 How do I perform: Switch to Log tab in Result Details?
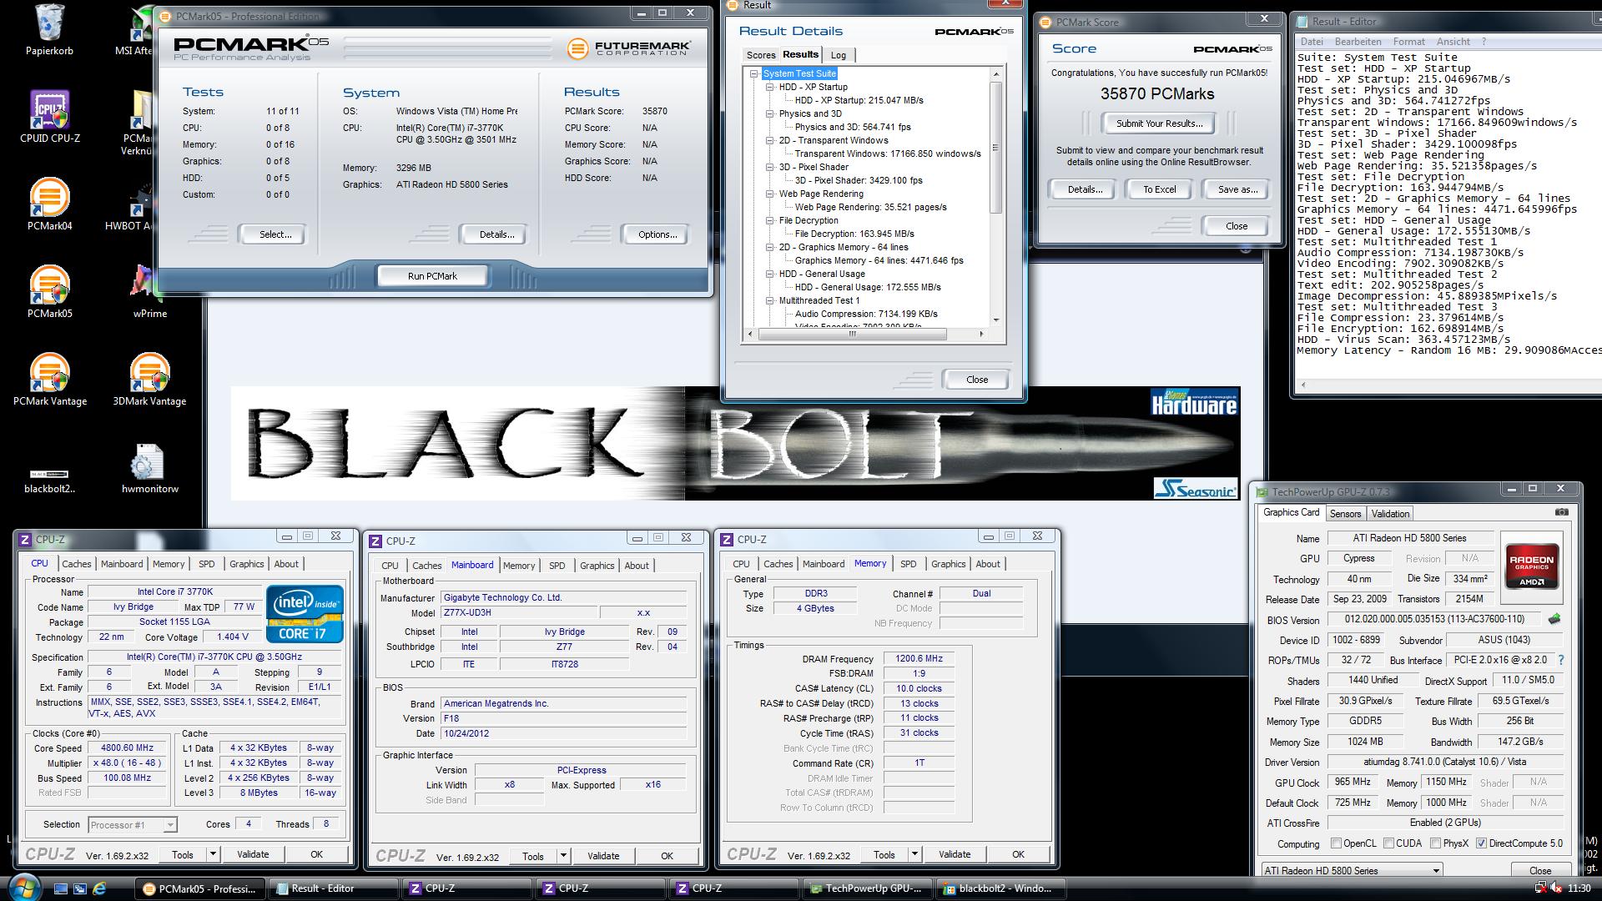pos(839,55)
